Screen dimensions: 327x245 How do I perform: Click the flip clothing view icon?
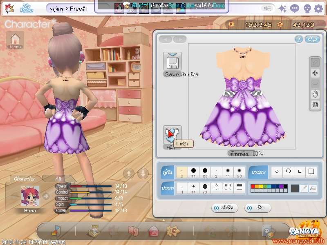(172, 135)
